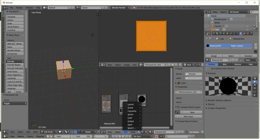Click the Scene row in Outliner

pos(226,16)
